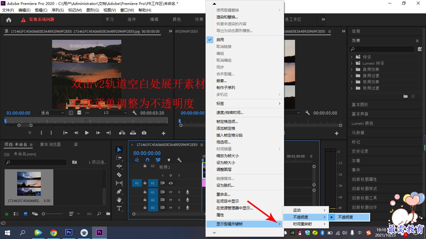Open the Lumetri 颜色 panel
The height and width of the screenshot is (239, 426).
click(x=362, y=123)
